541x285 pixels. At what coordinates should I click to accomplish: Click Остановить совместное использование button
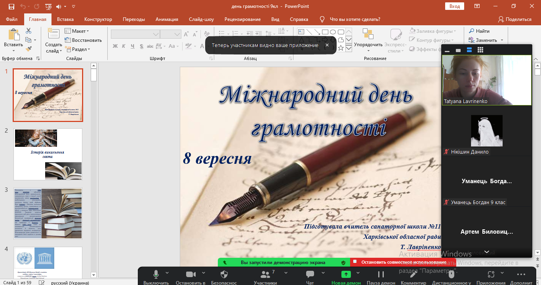pos(403,262)
